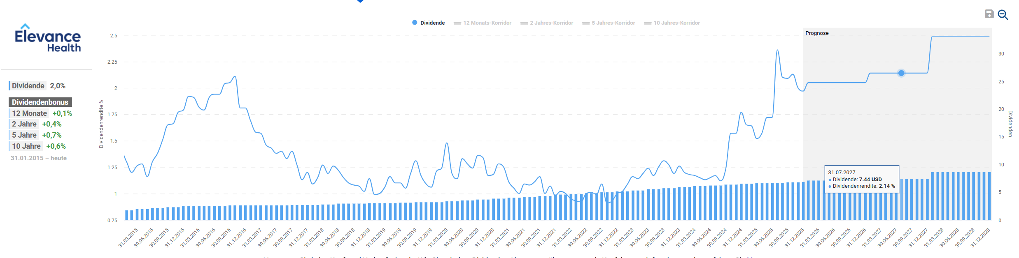
Task: Click the Dividendenbonus header
Action: coord(40,102)
